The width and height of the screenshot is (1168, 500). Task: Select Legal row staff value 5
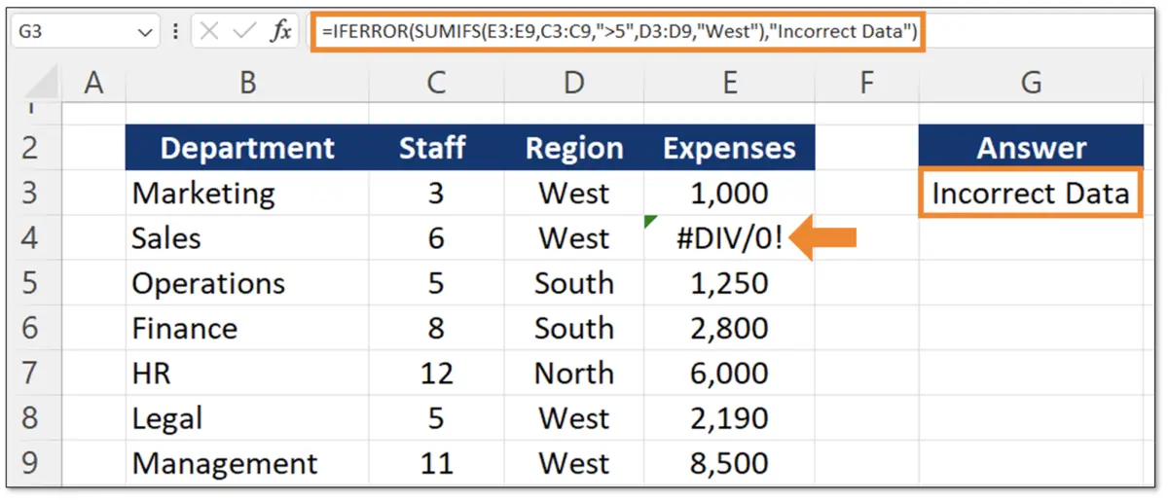(436, 418)
